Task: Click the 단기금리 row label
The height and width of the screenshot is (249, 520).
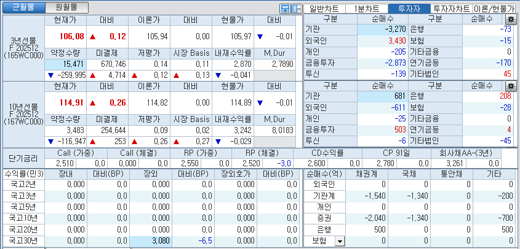Action: click(23, 158)
